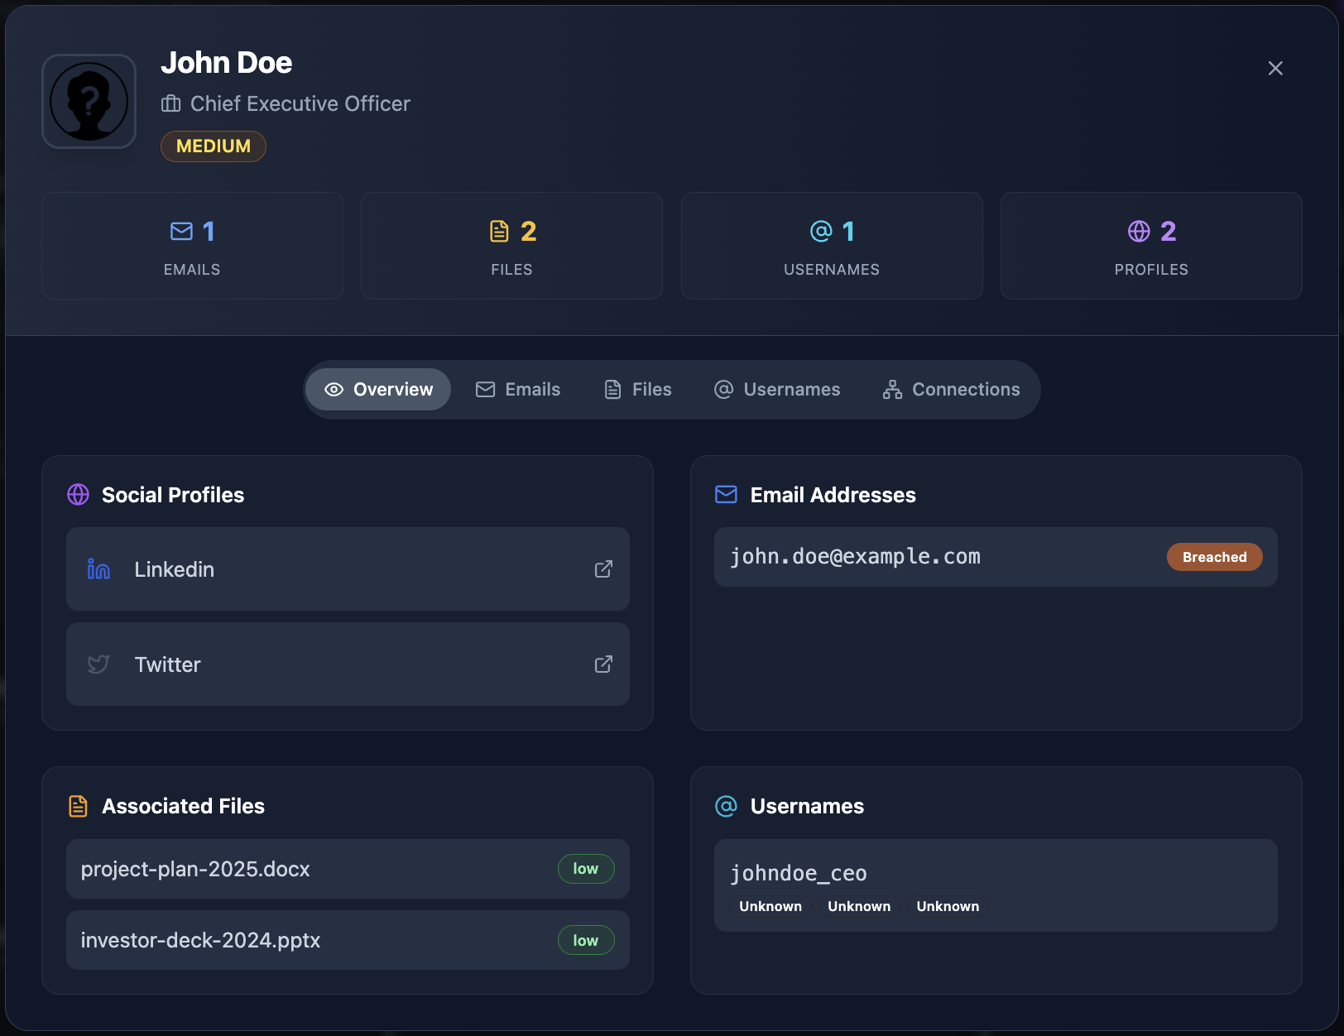The width and height of the screenshot is (1344, 1036).
Task: Click the Emails envelope icon in stats
Action: coord(180,232)
